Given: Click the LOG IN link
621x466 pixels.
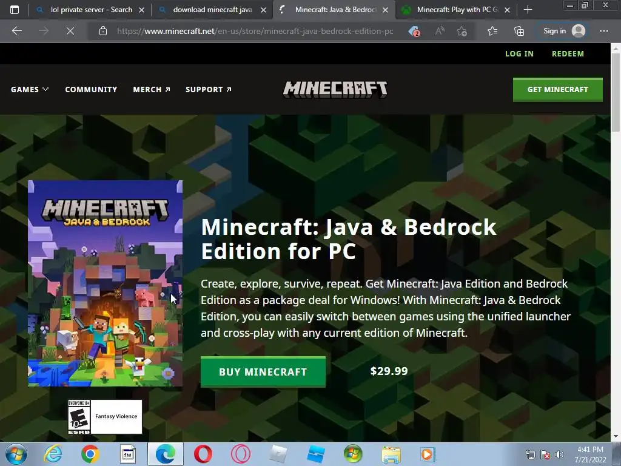Looking at the screenshot, I should point(519,53).
